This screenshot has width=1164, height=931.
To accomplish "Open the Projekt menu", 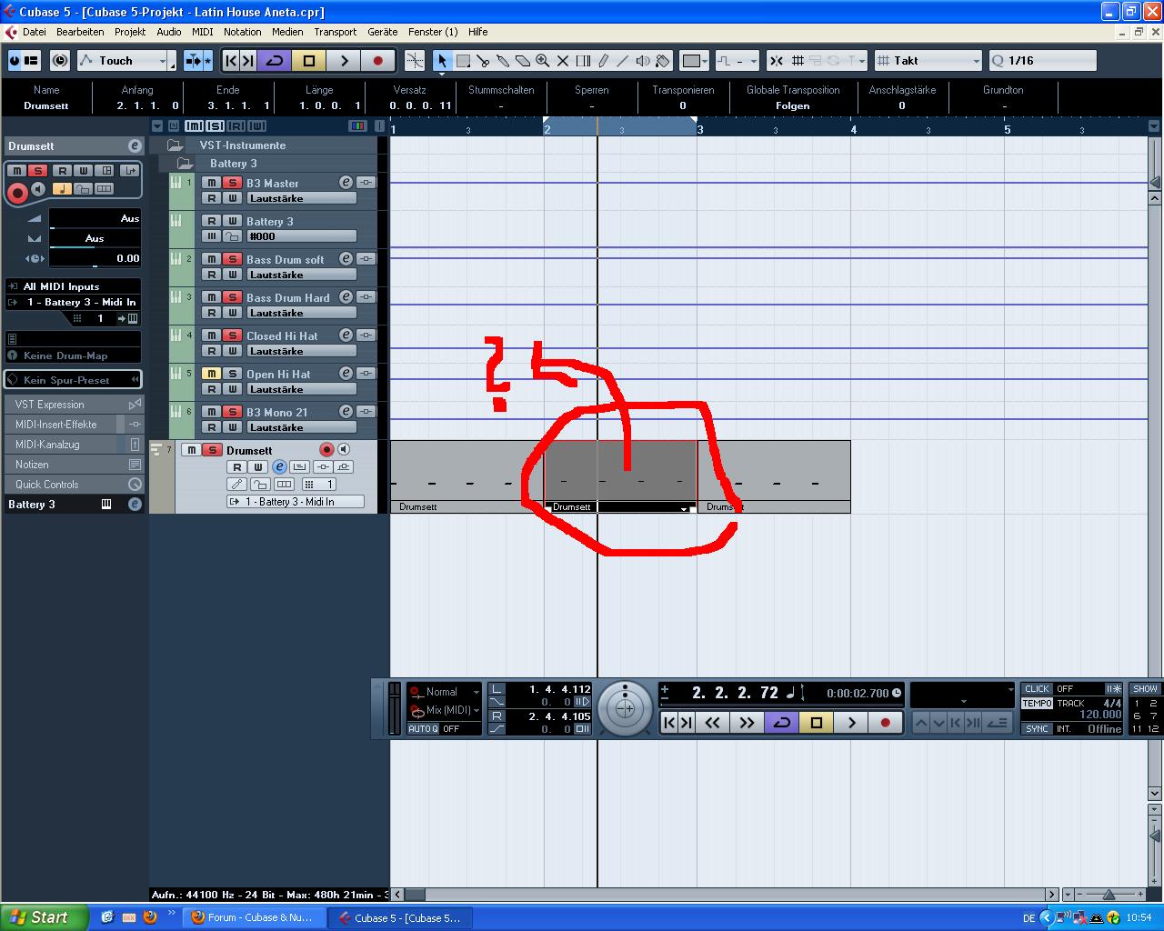I will coord(130,32).
